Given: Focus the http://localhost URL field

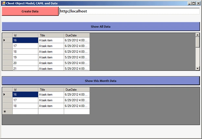Looking at the screenshot, I should click(x=129, y=11).
